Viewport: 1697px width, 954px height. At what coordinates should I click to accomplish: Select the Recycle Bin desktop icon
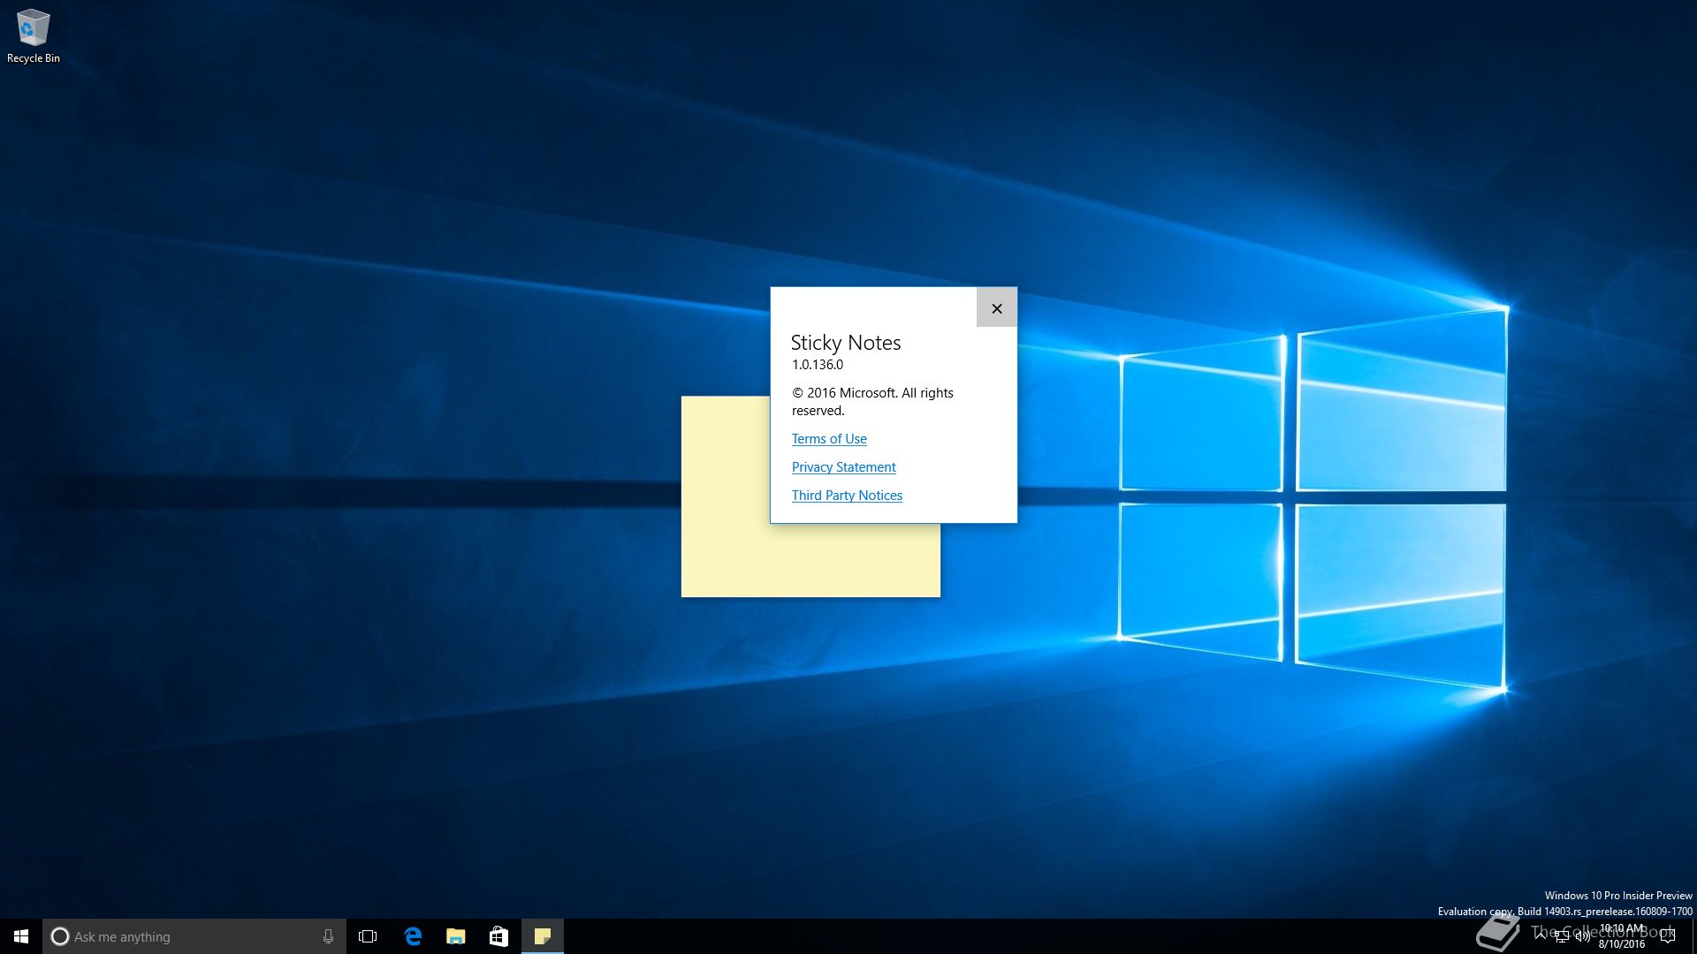(x=34, y=36)
